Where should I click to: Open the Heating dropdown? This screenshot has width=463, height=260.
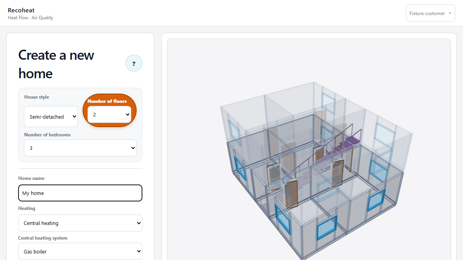(80, 223)
